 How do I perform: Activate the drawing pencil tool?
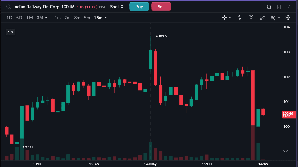pyautogui.click(x=262, y=18)
